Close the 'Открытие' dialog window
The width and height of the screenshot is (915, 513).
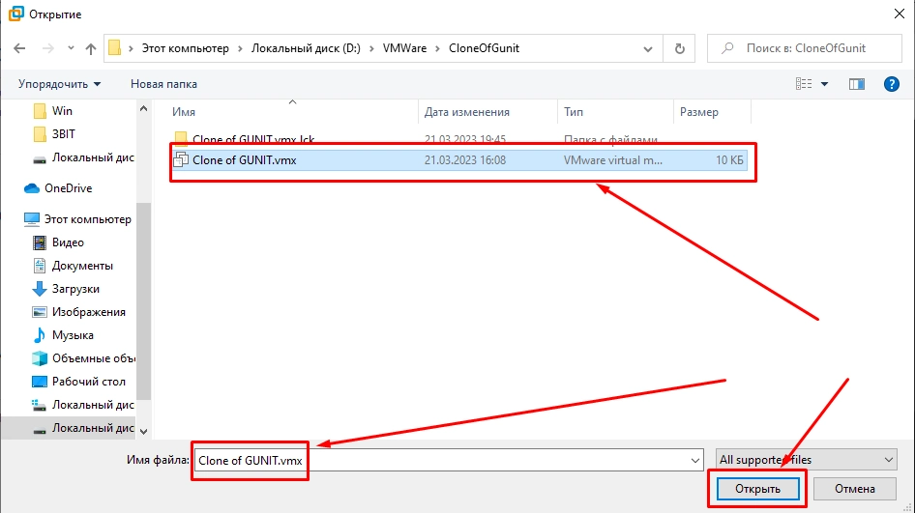899,14
